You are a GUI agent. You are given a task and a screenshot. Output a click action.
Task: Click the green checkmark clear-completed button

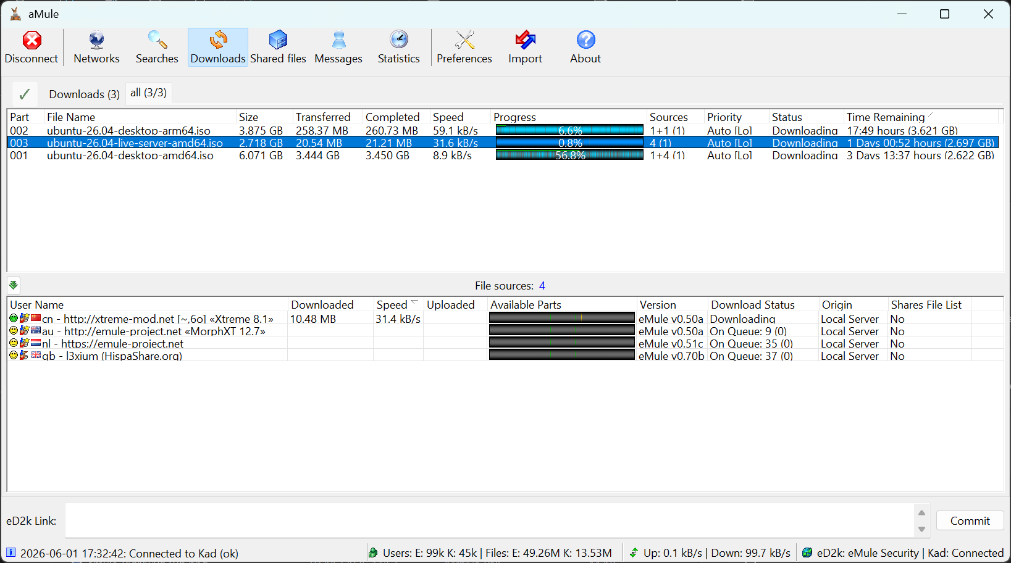25,94
